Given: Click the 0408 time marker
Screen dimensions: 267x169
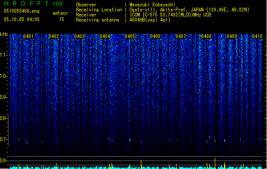Looking at the screenshot, I should [206, 36].
